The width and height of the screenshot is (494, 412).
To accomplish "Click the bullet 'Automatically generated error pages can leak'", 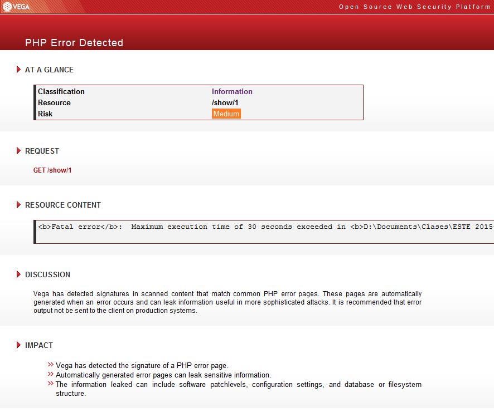I will coord(163,375).
